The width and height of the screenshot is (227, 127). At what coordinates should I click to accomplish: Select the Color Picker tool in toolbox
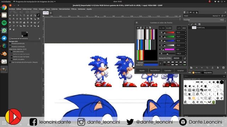coord(38,15)
